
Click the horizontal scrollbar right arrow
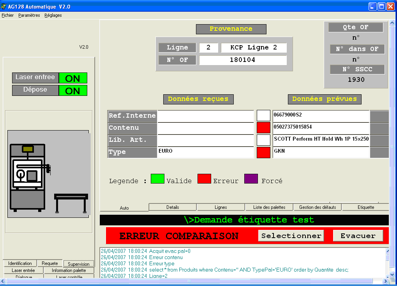(385, 281)
